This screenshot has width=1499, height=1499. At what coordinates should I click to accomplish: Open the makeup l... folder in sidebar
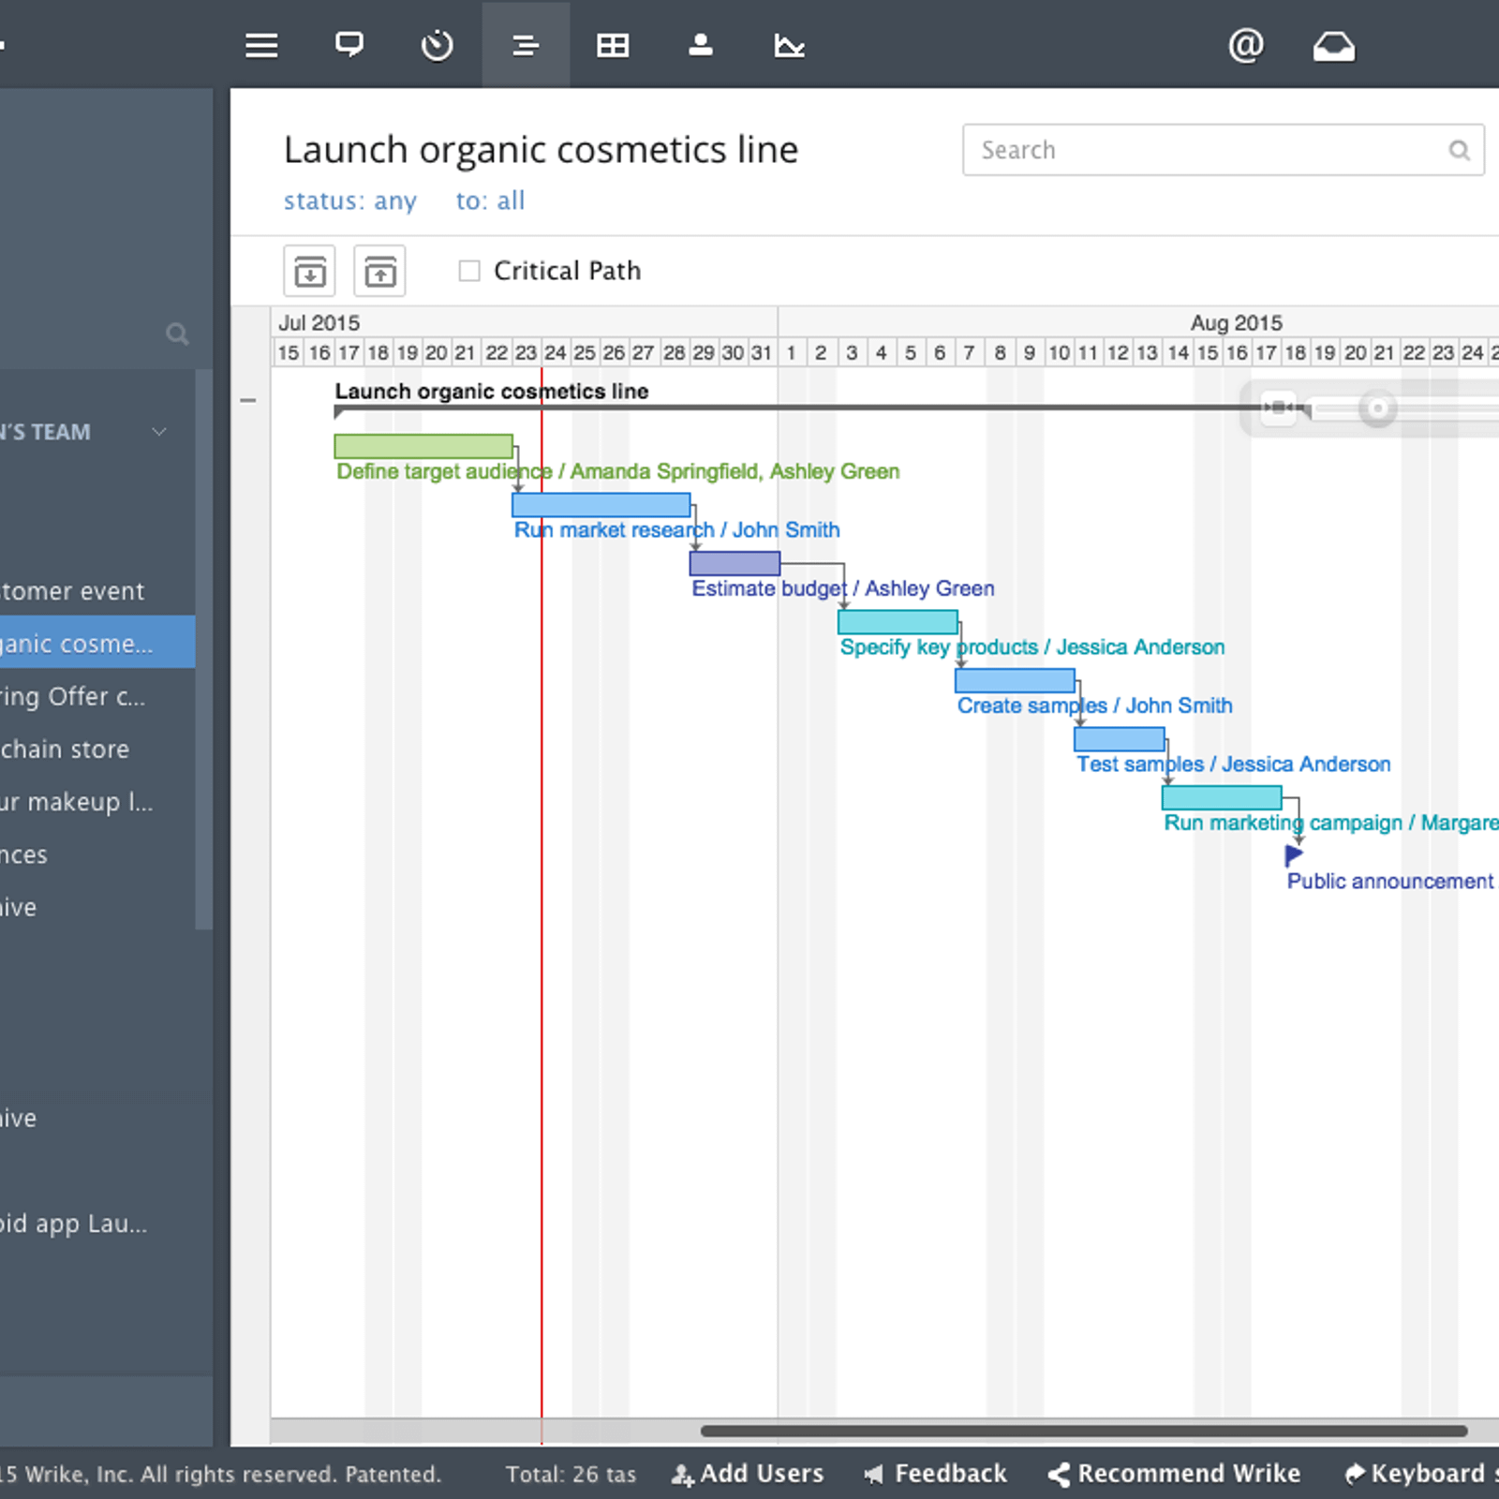pos(97,801)
